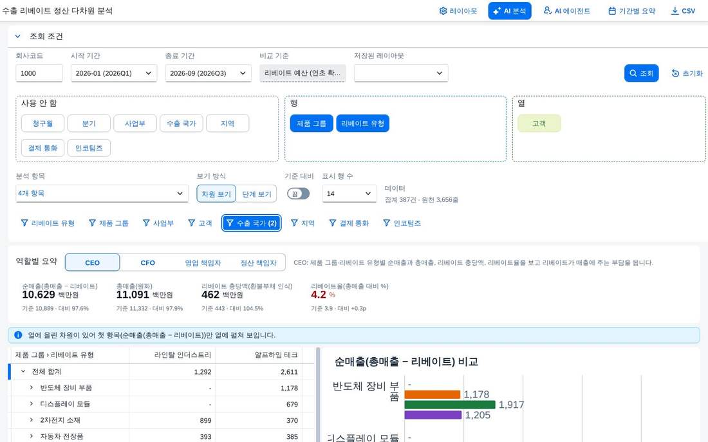Screen dimensions: 708x442
Task: Select the 영업 책임자 role tab
Action: pyautogui.click(x=203, y=262)
